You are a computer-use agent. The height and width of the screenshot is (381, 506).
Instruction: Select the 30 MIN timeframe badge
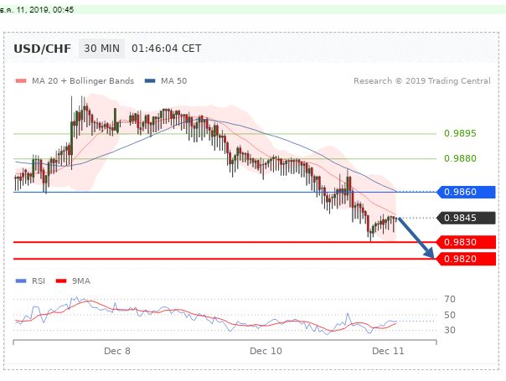click(101, 49)
